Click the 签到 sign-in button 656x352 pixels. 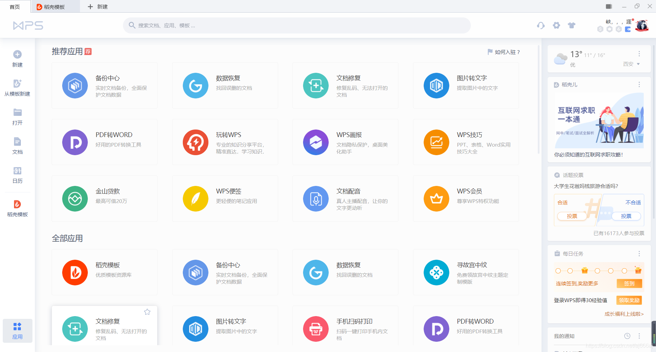point(629,284)
